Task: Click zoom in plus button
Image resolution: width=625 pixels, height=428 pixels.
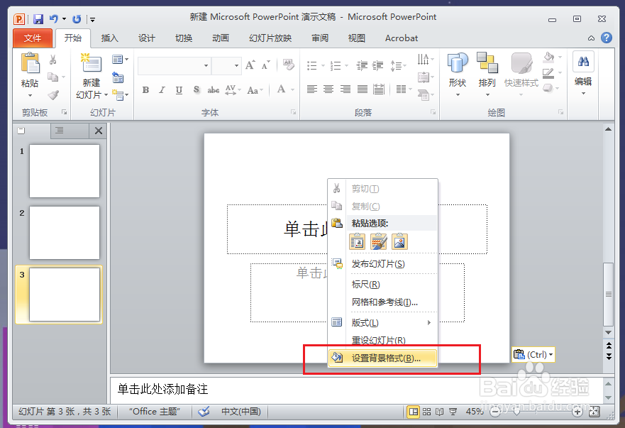Action: click(577, 412)
